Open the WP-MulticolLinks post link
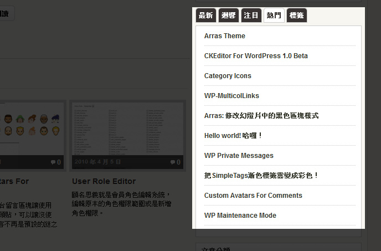381x251 pixels. click(231, 96)
